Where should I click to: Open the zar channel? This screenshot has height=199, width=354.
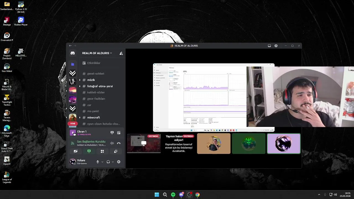[102, 105]
